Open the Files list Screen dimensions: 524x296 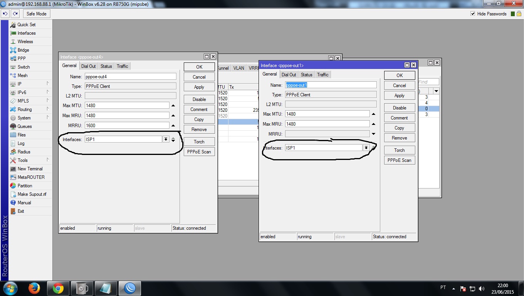[x=22, y=135]
